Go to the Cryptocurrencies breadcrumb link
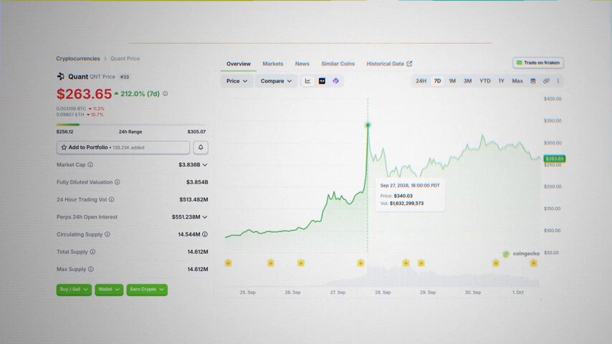 click(x=78, y=59)
